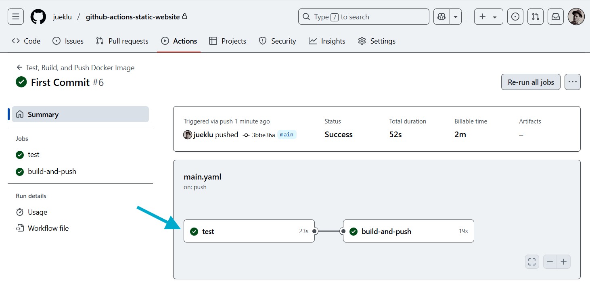Switch to the Code tab
Screen dimensions: 590x303
(x=26, y=41)
